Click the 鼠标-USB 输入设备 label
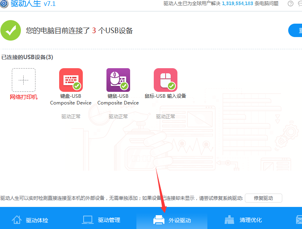 coord(166,96)
